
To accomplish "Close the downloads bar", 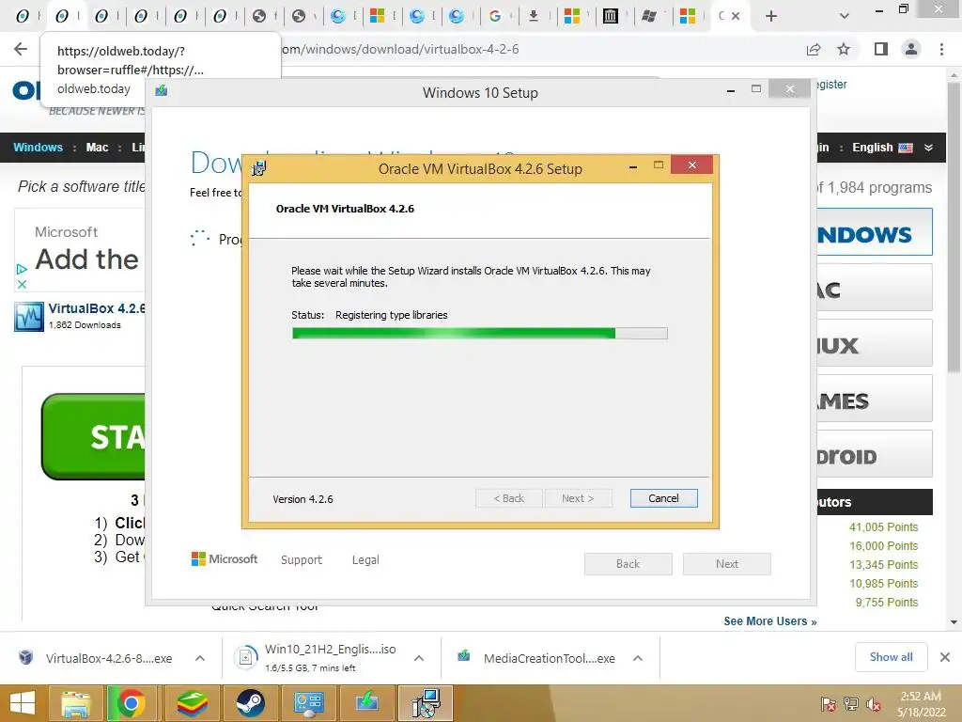I will pos(945,657).
